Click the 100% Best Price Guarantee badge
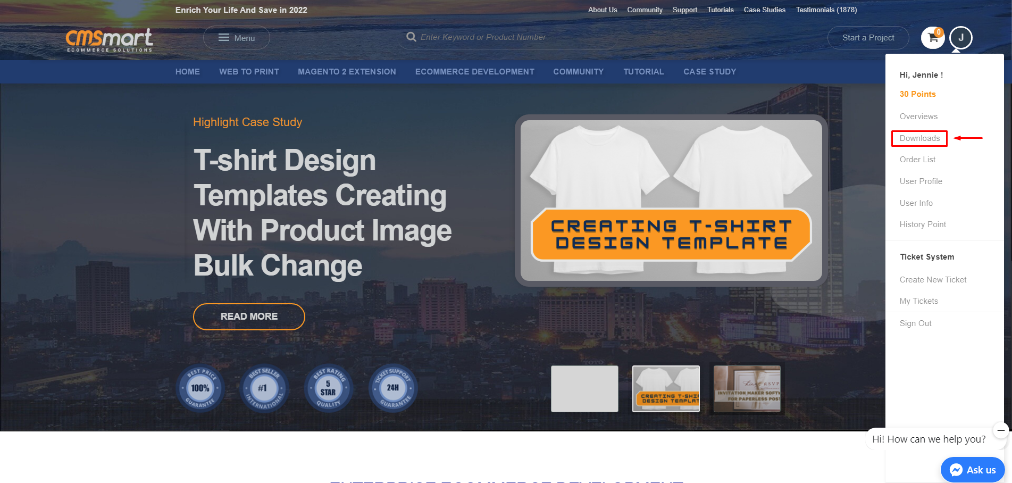The image size is (1012, 483). [x=200, y=388]
